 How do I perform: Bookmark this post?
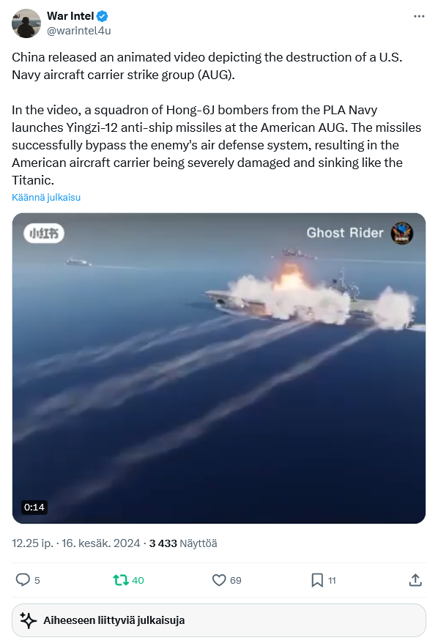[317, 580]
